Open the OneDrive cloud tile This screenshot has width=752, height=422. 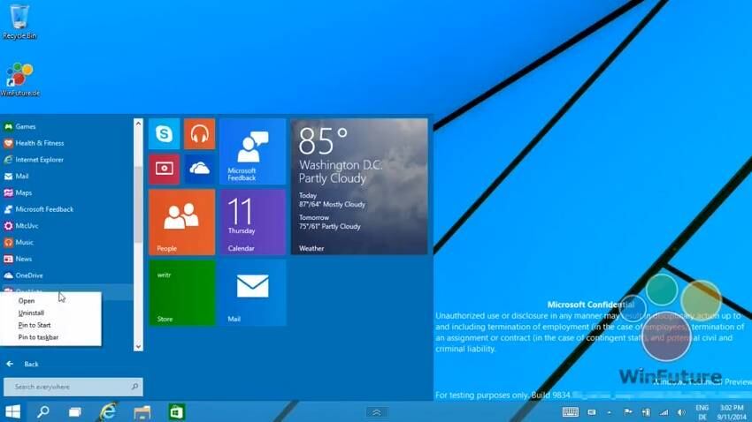[199, 169]
